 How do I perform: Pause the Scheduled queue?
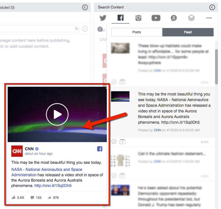85,29
